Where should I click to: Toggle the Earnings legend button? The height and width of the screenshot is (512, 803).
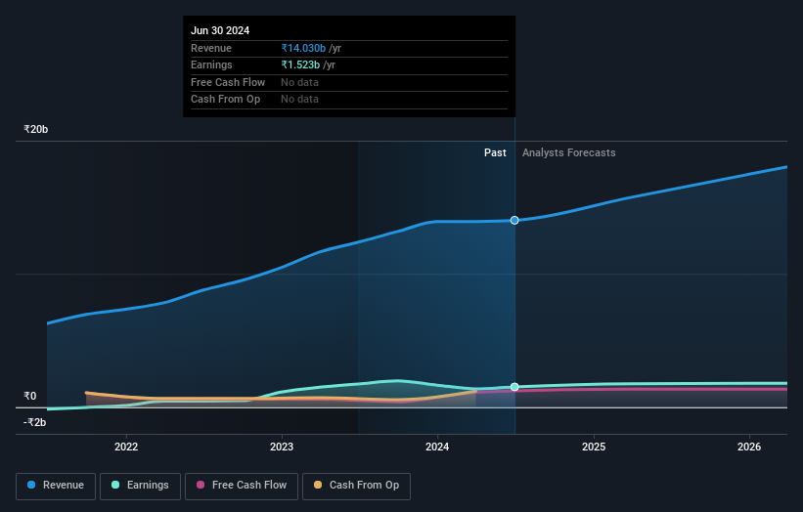coord(140,486)
